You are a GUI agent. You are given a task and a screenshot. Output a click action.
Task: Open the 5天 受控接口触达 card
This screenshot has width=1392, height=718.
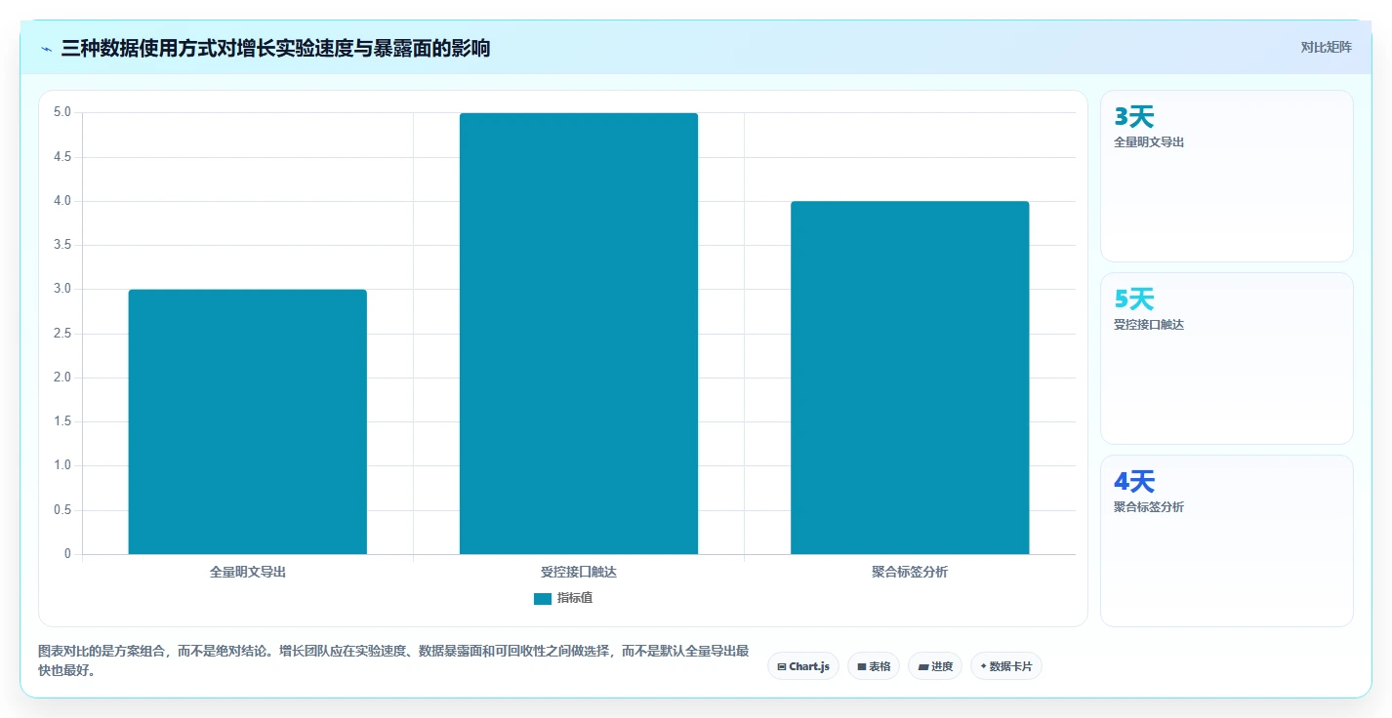1227,358
